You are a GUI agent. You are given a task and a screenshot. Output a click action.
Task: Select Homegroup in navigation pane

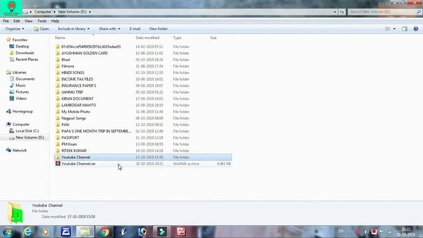pyautogui.click(x=22, y=112)
